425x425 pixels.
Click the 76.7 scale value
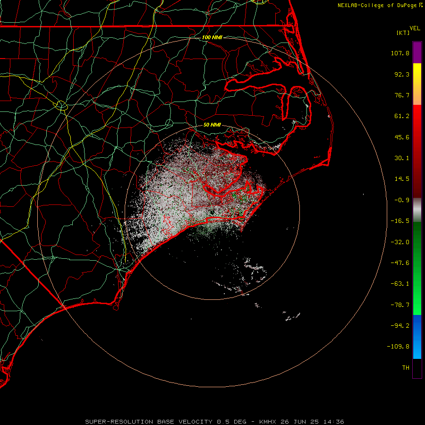coord(402,95)
